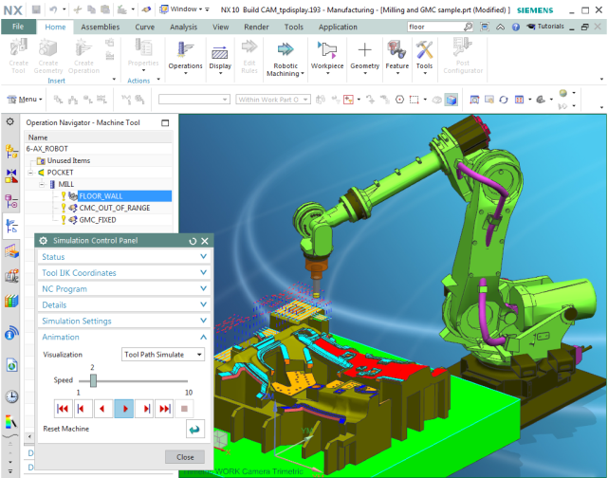
Task: Step to previous operation
Action: [83, 409]
